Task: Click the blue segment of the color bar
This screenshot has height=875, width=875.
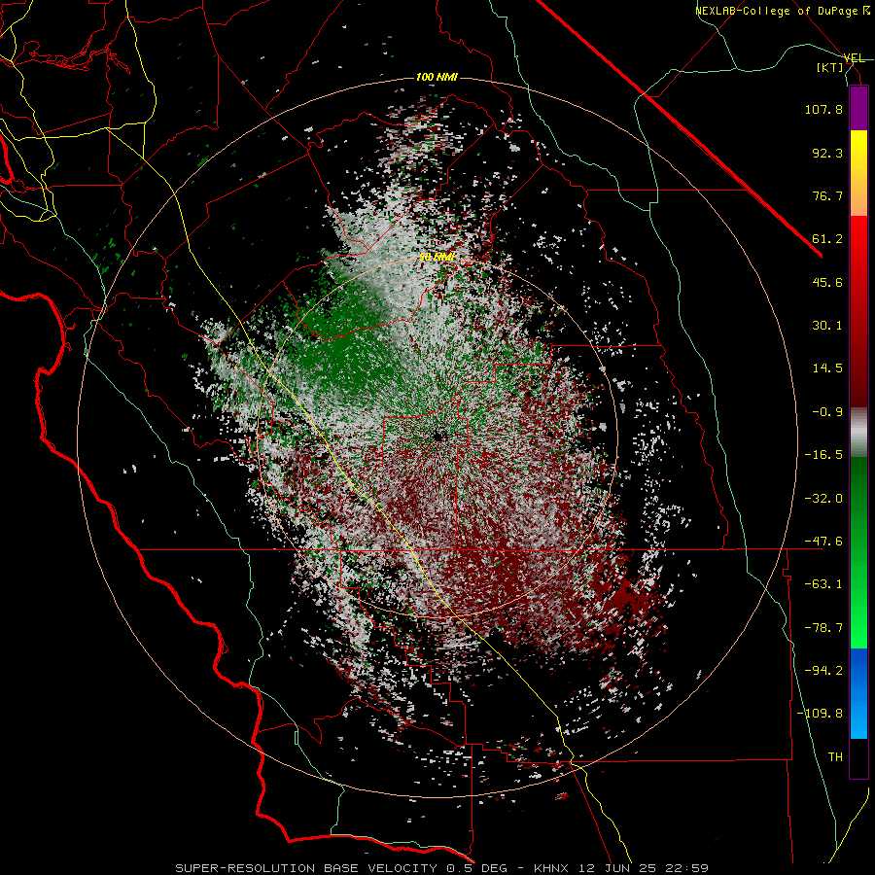Action: [858, 693]
